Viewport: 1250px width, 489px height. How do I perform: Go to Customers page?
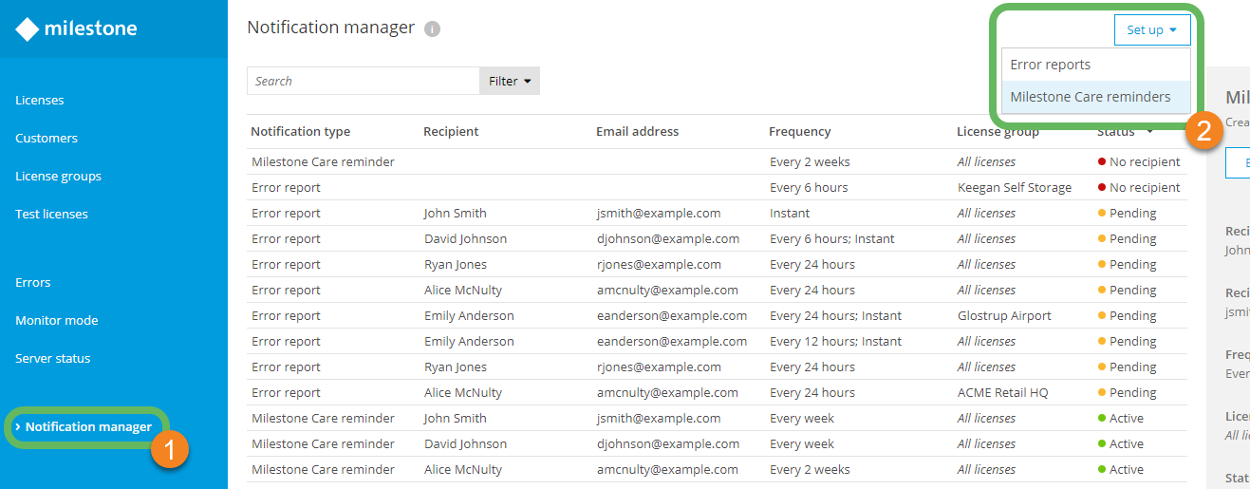point(47,139)
